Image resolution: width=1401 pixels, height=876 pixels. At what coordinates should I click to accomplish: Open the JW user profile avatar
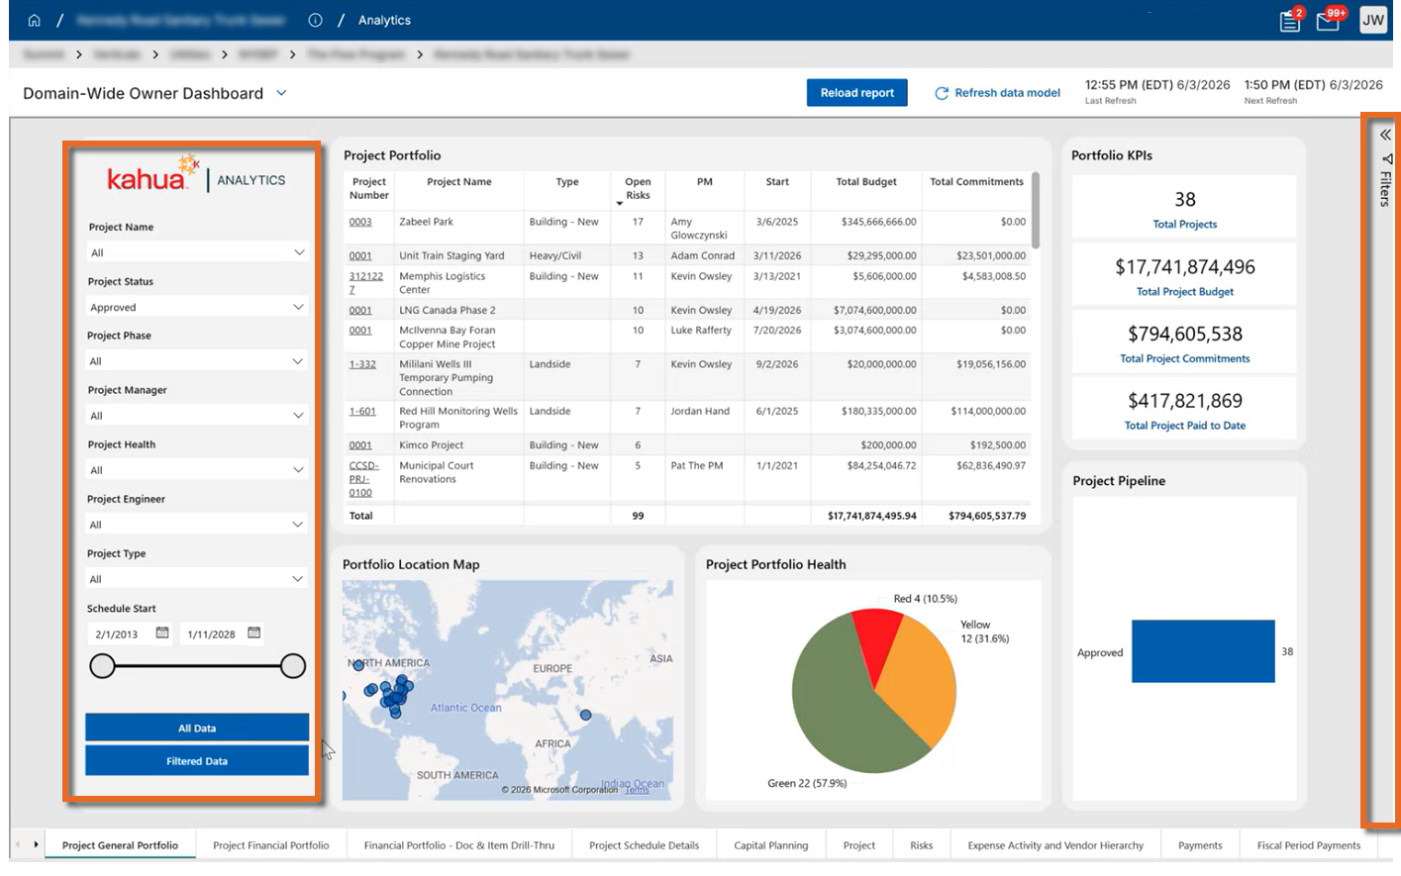pos(1372,20)
